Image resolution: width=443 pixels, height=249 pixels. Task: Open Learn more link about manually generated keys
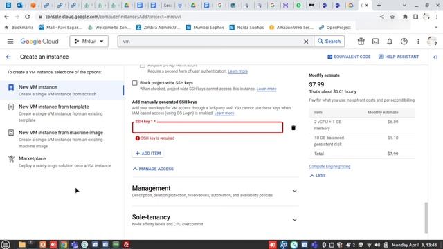click(224, 113)
